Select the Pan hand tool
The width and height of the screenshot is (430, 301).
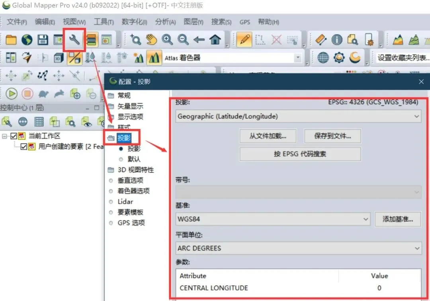tap(151, 40)
